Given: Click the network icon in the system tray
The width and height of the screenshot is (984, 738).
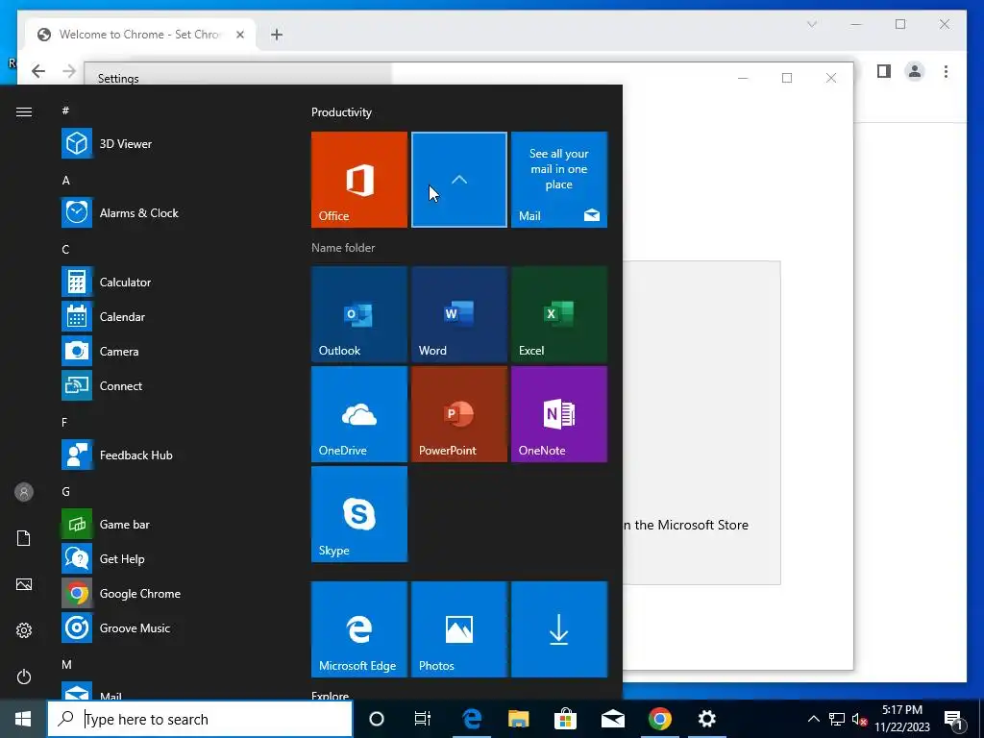Looking at the screenshot, I should coord(837,719).
